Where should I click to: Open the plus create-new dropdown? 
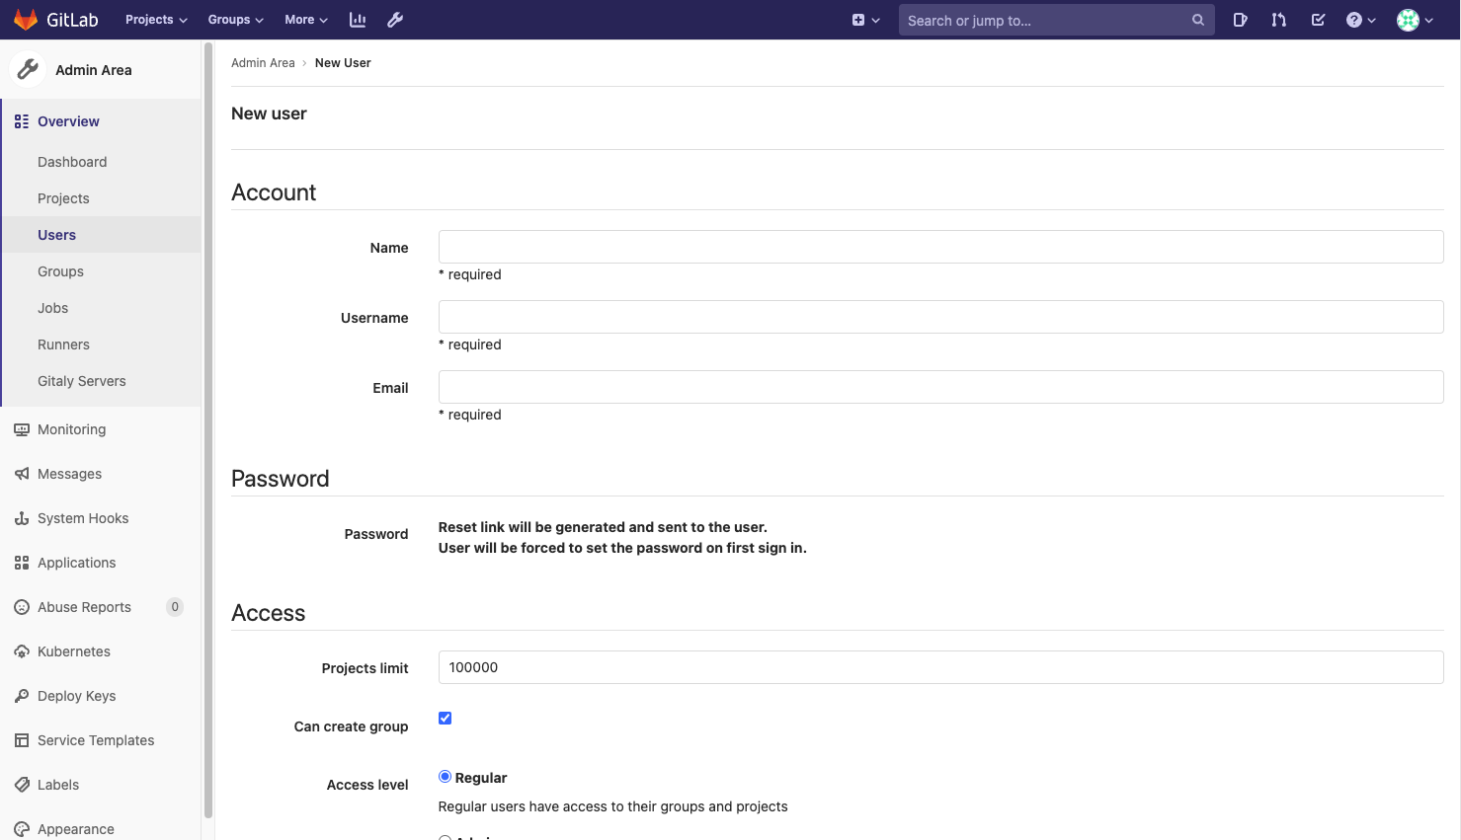(865, 20)
